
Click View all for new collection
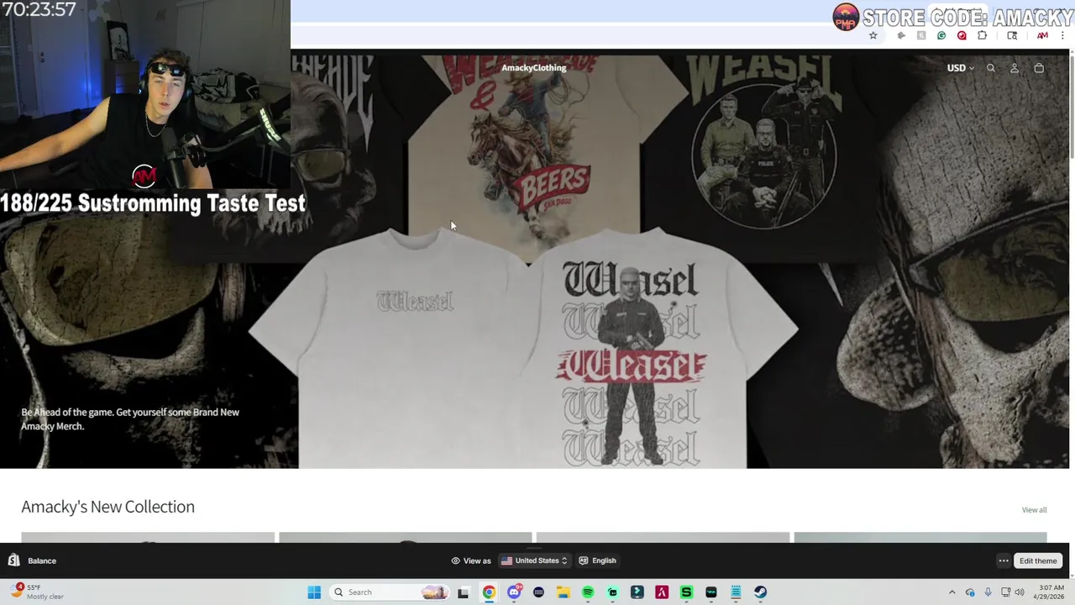pos(1034,510)
